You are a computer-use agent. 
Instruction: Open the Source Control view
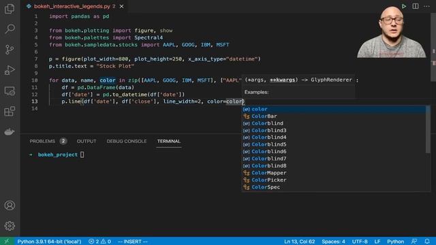[x=10, y=50]
